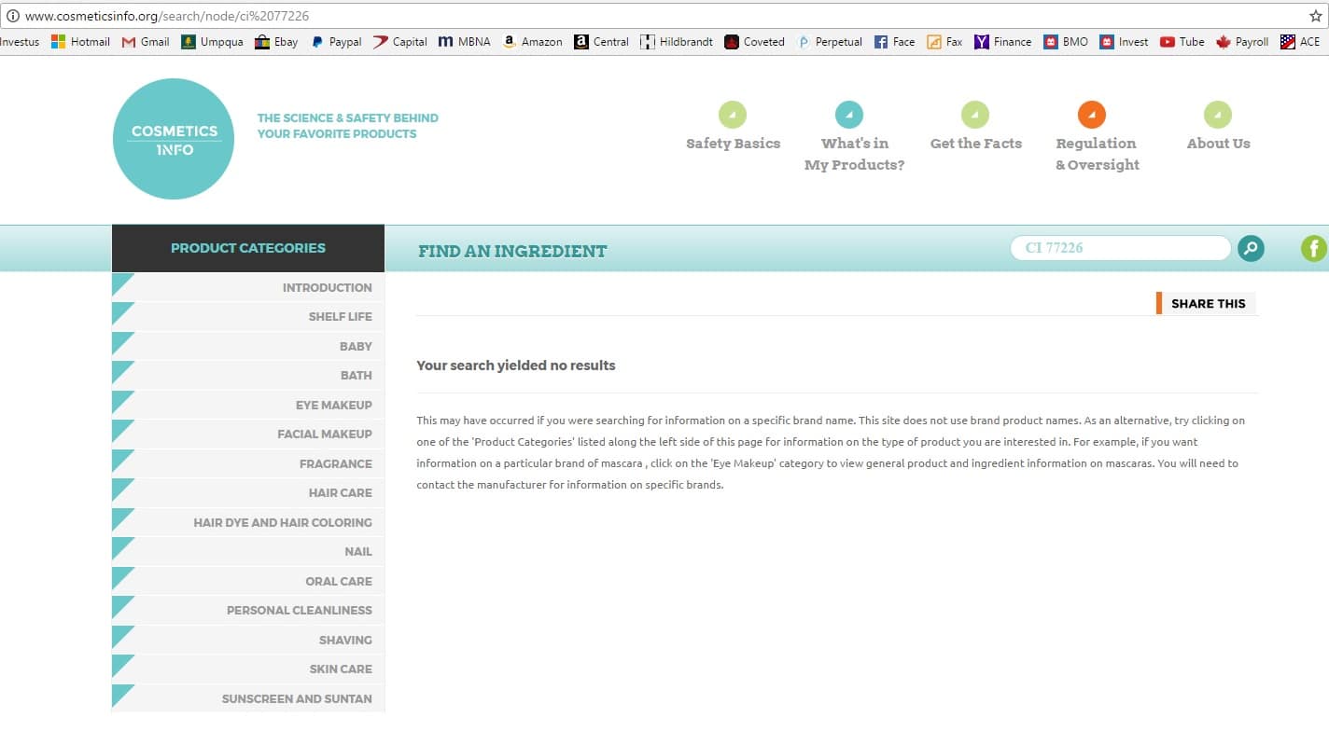Open the Paypal bookmark
Screen dimensions: 1329x731
[x=336, y=42]
